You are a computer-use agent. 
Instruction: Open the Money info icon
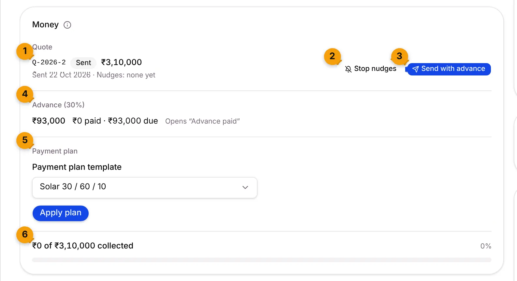pyautogui.click(x=67, y=25)
